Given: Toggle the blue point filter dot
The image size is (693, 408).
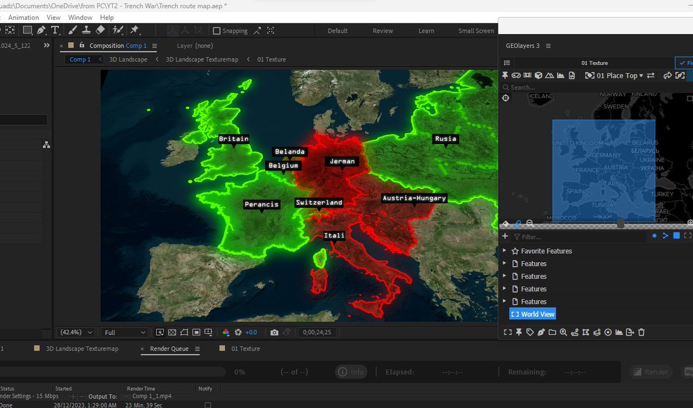Looking at the screenshot, I should click(654, 236).
